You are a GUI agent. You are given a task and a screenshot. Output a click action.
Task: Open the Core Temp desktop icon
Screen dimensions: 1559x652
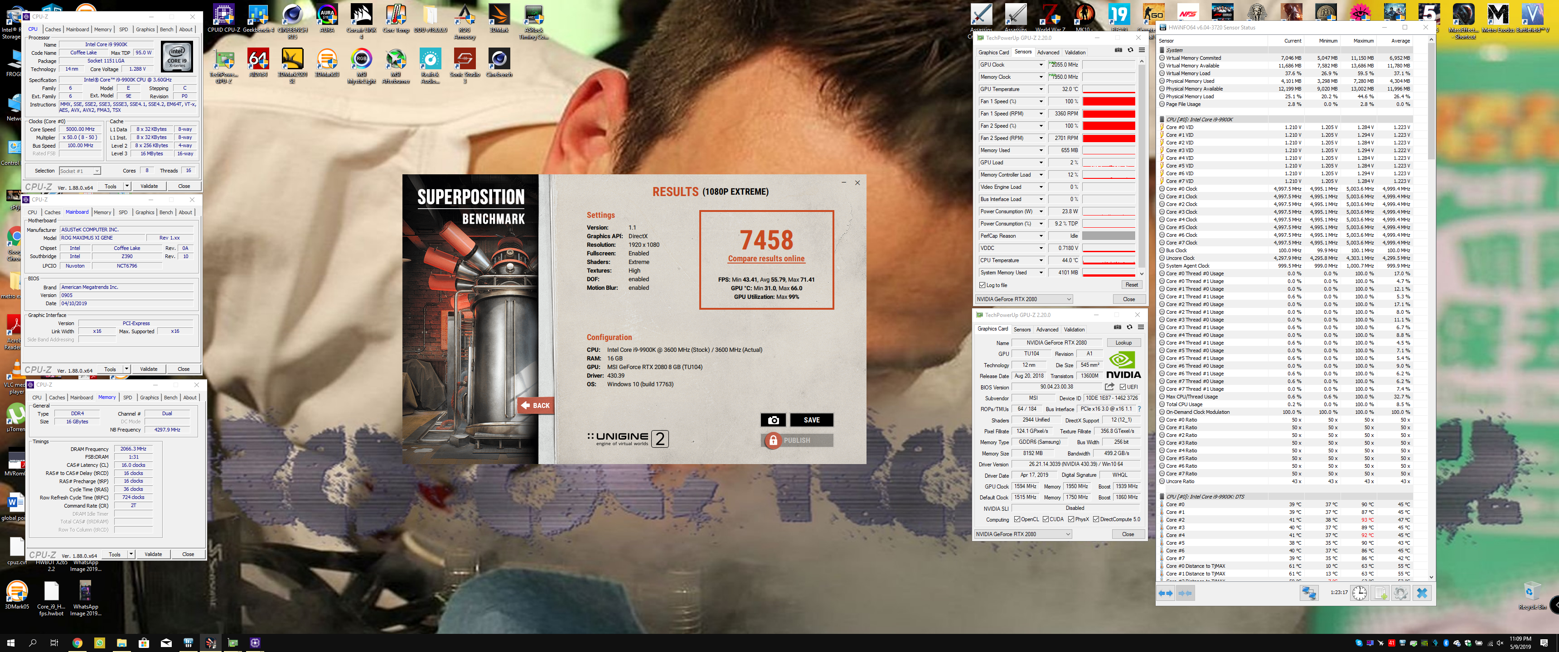point(396,18)
